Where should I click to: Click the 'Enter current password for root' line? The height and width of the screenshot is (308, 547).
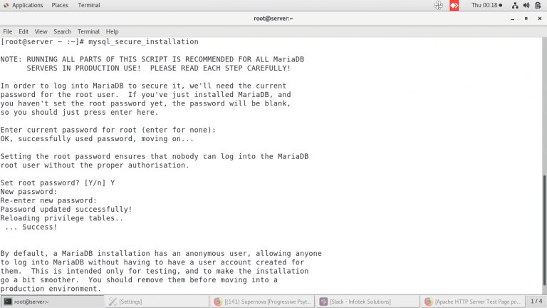pos(108,130)
